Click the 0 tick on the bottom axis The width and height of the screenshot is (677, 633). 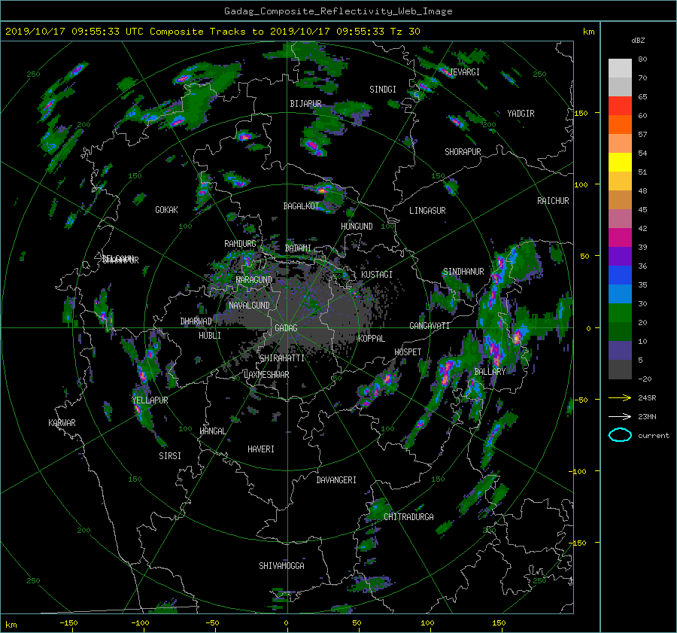click(x=287, y=623)
